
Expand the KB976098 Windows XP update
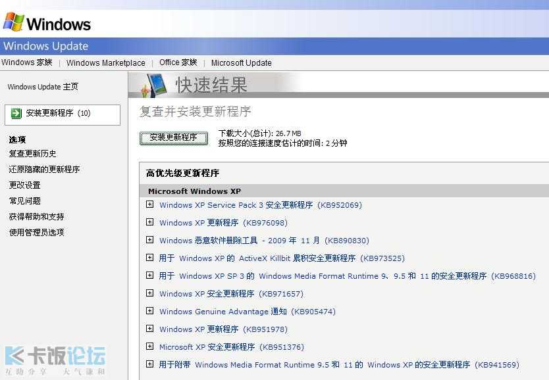coord(150,222)
